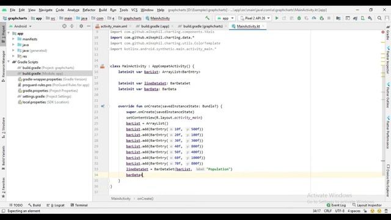
Task: Click the Make Project hammer icon
Action: coord(207,18)
